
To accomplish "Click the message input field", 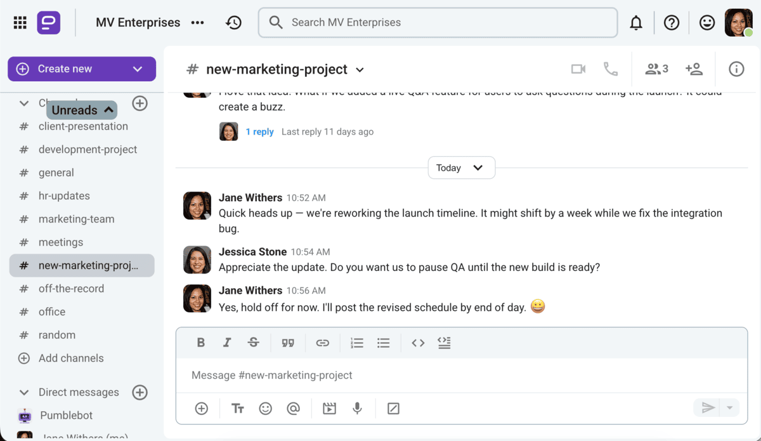I will click(x=444, y=376).
